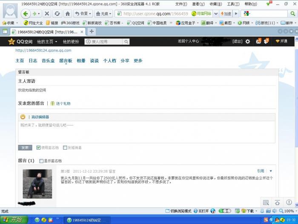Switch to 日志 tab
This screenshot has width=298, height=224.
33,60
